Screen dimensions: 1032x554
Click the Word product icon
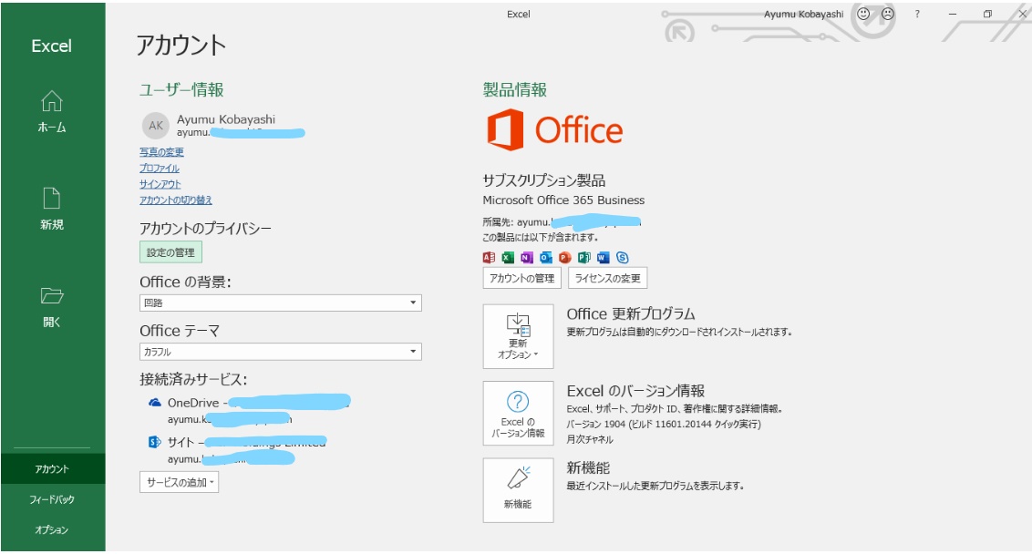(603, 257)
